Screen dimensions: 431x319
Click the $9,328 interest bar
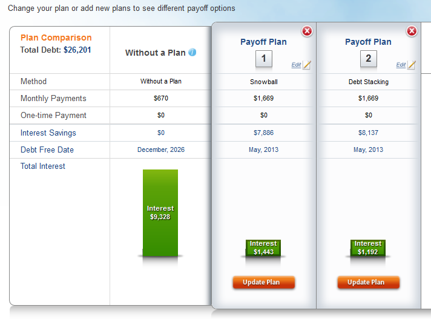[160, 213]
